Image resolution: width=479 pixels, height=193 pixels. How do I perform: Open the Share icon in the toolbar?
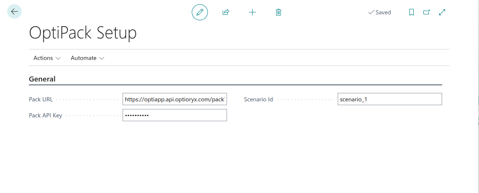226,12
